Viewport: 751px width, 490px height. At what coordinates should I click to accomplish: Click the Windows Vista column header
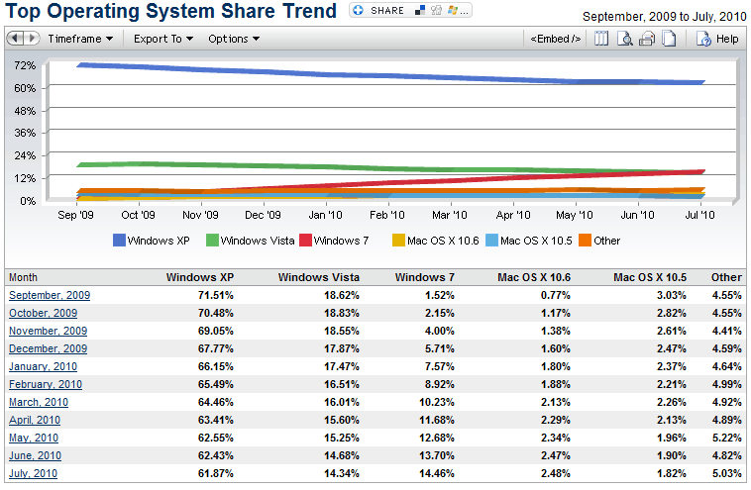click(319, 277)
